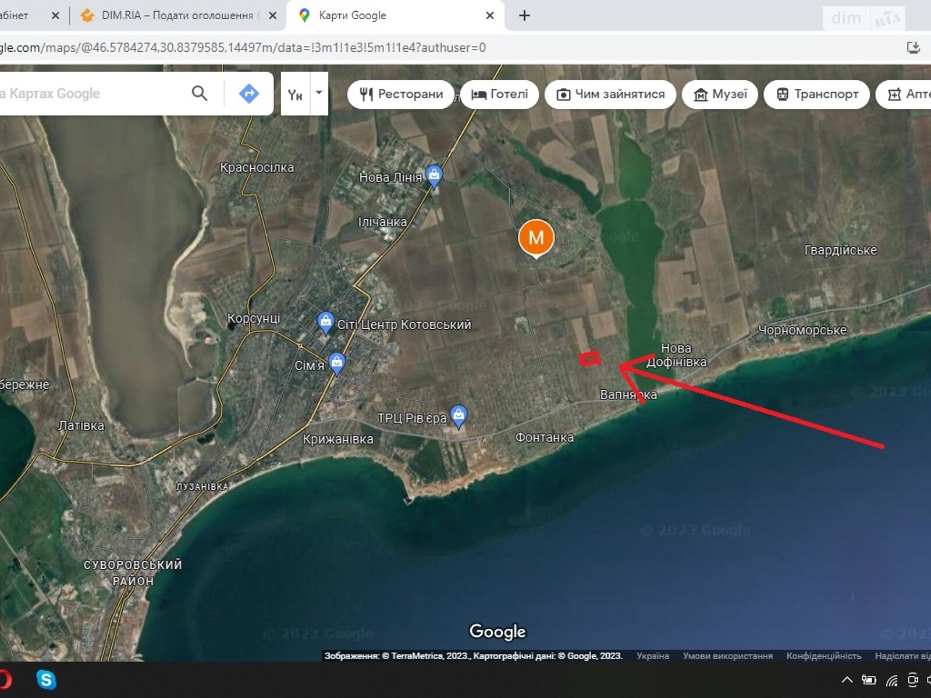Open a new browser tab
Image resolution: width=931 pixels, height=698 pixels.
pyautogui.click(x=524, y=16)
